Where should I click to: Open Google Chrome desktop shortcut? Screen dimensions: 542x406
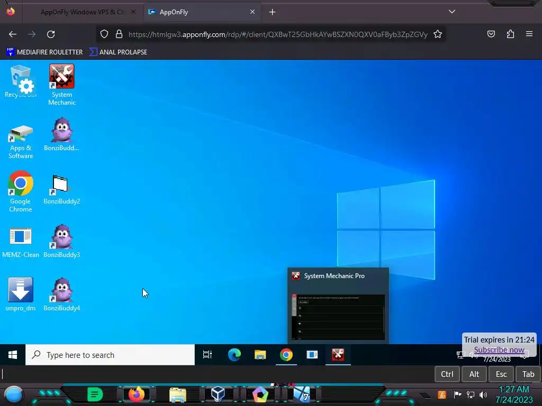tap(21, 191)
